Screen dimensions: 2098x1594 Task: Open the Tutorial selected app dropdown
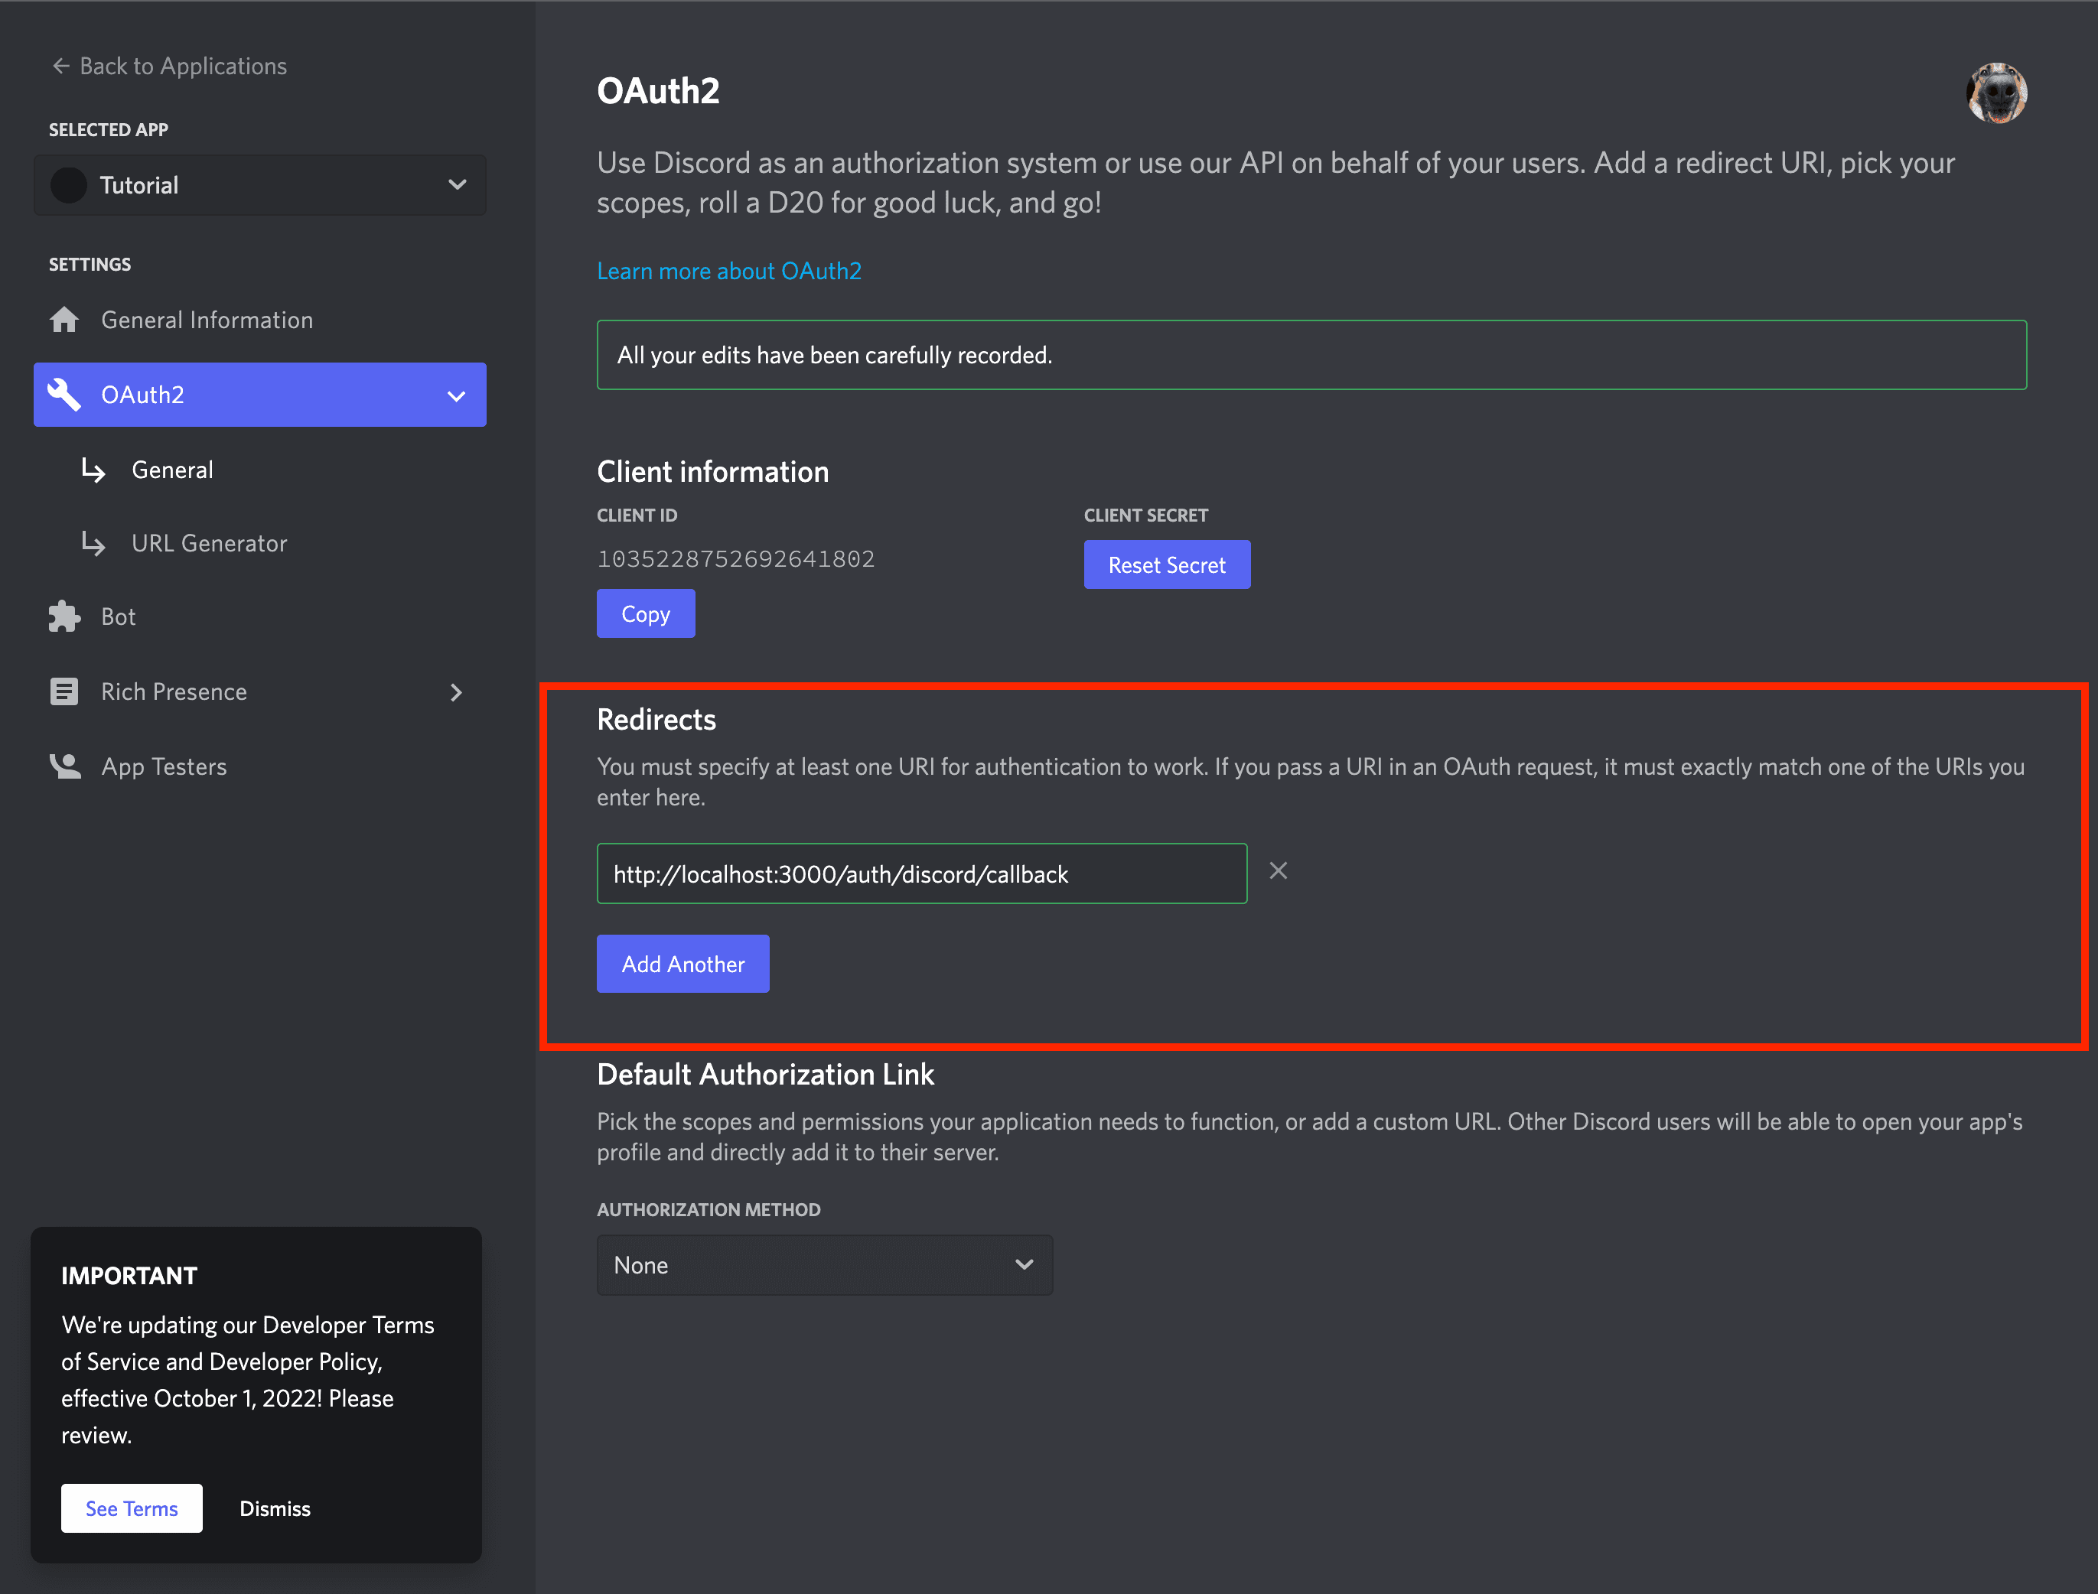coord(260,185)
